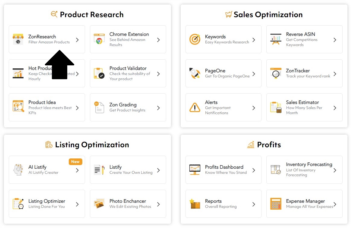
Task: Select the ZonResearch tool icon
Action: click(18, 39)
